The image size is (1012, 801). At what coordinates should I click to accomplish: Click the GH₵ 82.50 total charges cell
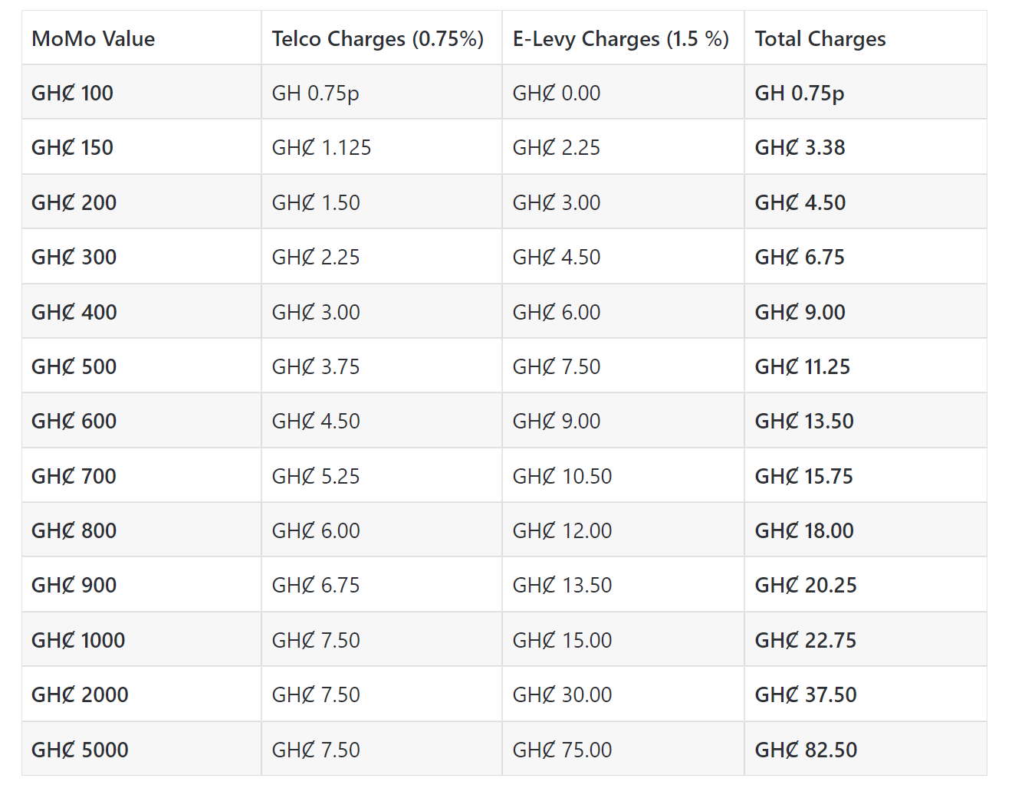point(805,750)
